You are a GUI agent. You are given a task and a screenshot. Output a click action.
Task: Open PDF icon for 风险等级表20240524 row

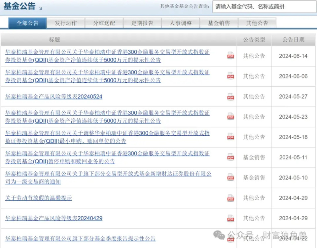click(230, 97)
